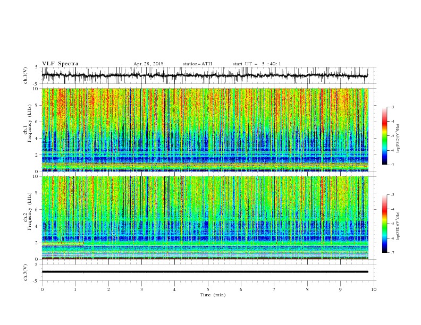
Task: Click the "Time (min)" axis title
Action: pos(213,295)
